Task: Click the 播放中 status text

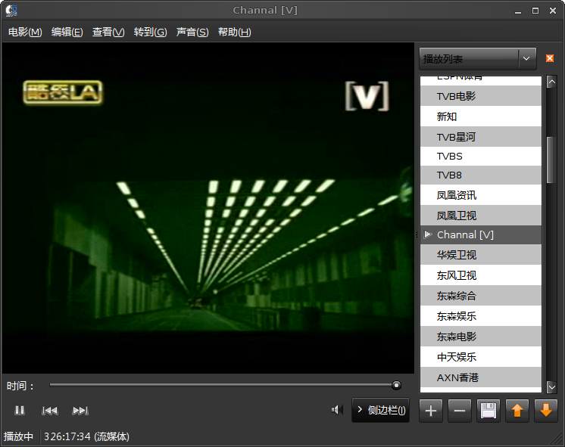Action: click(18, 436)
